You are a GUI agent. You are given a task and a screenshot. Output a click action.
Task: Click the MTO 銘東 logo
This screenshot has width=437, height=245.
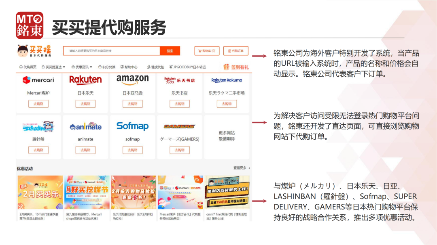coord(30,25)
